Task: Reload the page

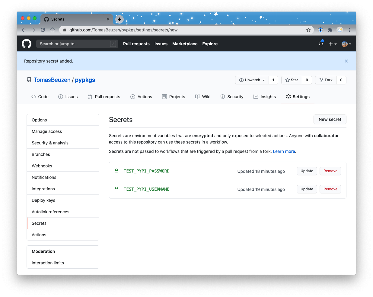Action: pyautogui.click(x=43, y=30)
